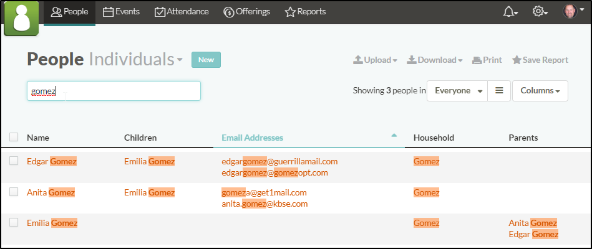Open Emilia Gomez child link in Edgar's row
The height and width of the screenshot is (249, 592).
[x=150, y=162]
